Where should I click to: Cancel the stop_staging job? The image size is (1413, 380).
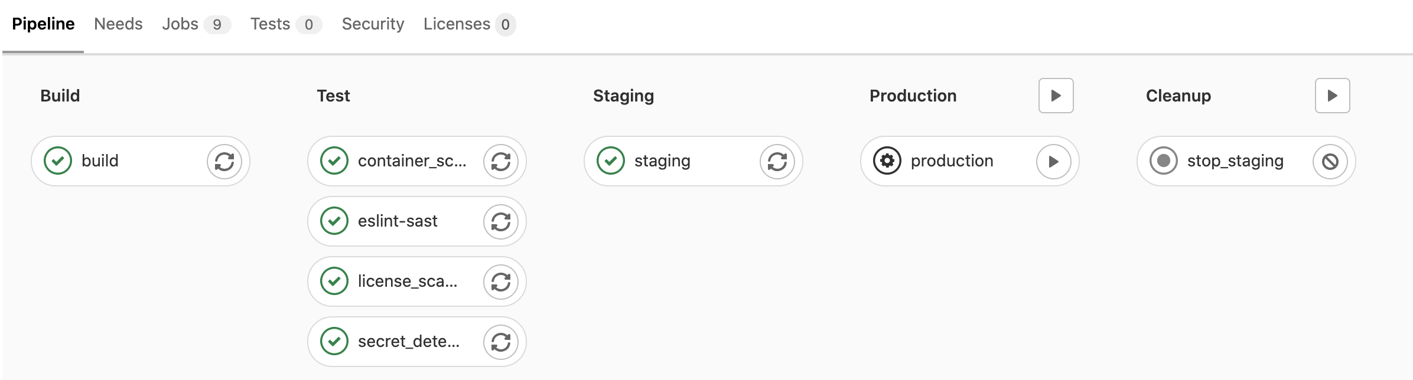click(x=1330, y=162)
